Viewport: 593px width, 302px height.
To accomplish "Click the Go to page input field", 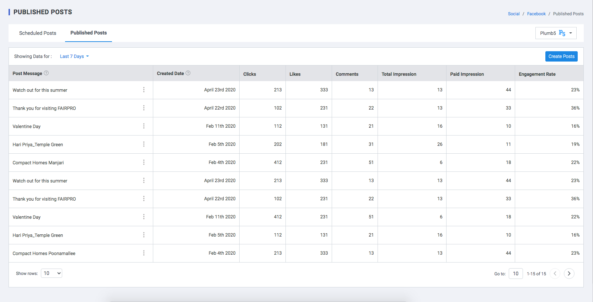I will pyautogui.click(x=515, y=274).
